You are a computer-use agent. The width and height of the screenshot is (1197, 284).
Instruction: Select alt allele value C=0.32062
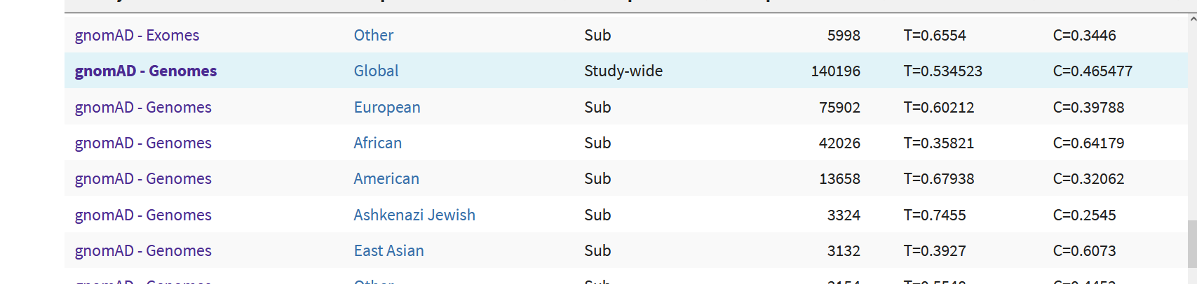1089,178
